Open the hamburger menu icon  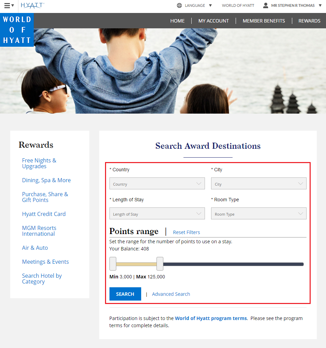(7, 5)
